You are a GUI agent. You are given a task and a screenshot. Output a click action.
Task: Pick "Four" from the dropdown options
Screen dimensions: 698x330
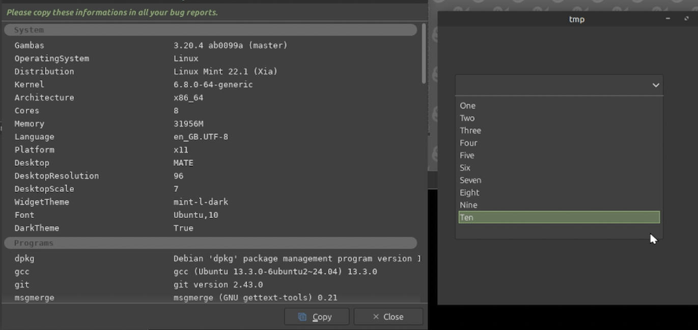tap(468, 143)
